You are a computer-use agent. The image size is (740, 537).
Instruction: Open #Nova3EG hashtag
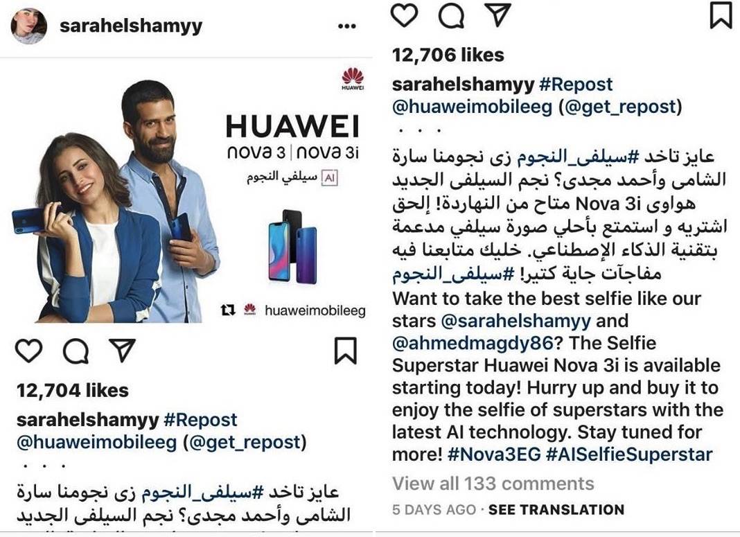[x=494, y=455]
